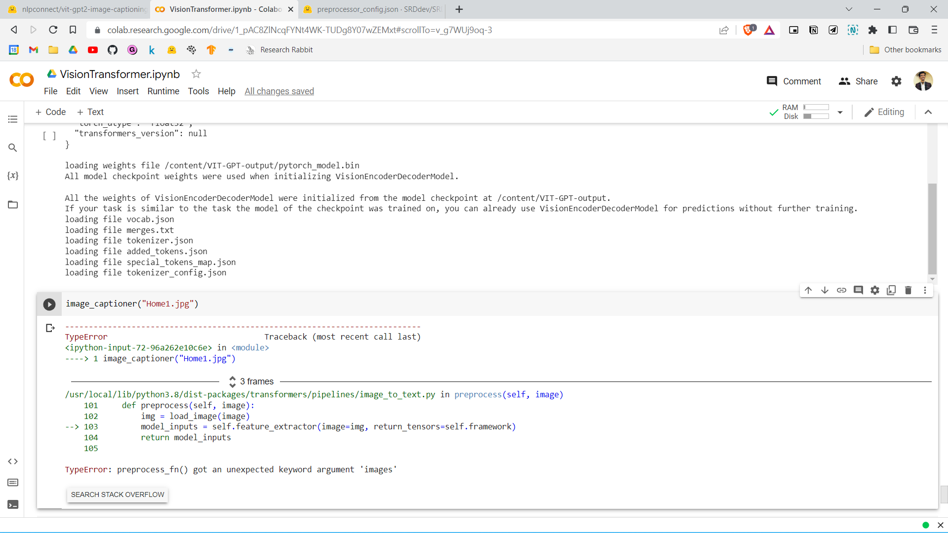Image resolution: width=948 pixels, height=533 pixels.
Task: Open the Insert menu
Action: point(127,91)
